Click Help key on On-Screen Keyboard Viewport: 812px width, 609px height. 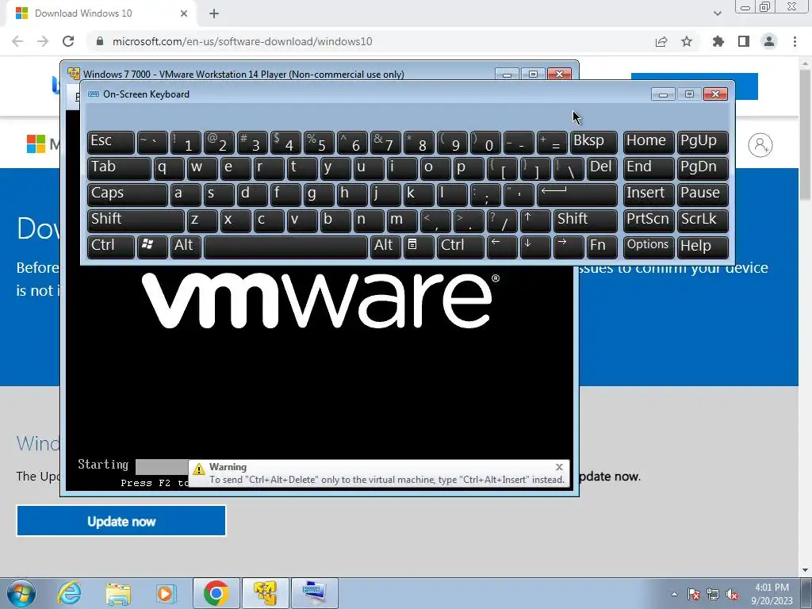coord(703,246)
